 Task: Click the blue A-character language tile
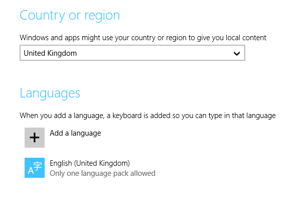[x=35, y=168]
